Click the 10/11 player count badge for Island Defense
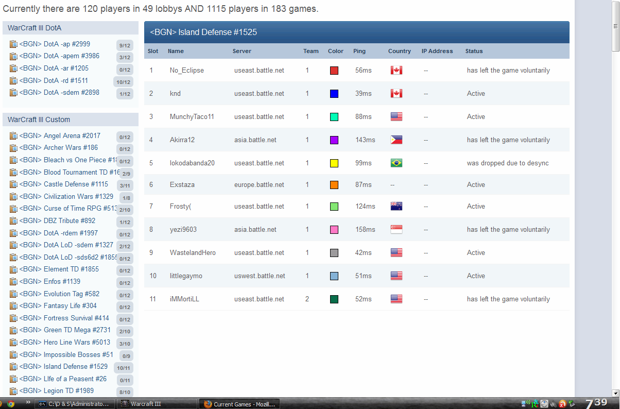The width and height of the screenshot is (620, 409). (x=124, y=368)
